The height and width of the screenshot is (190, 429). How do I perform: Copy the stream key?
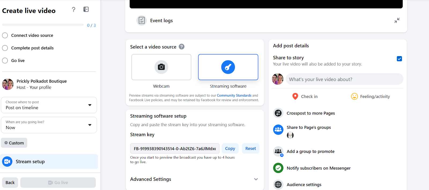click(x=230, y=148)
